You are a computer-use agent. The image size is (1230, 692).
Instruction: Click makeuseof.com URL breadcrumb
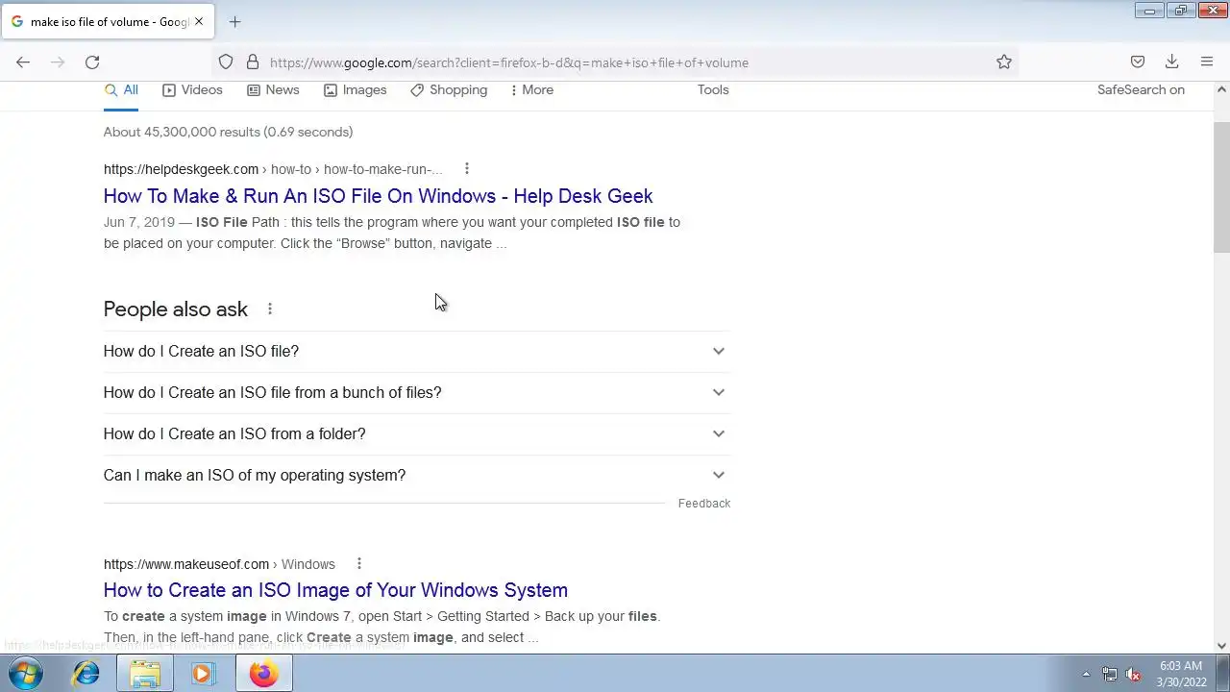click(x=219, y=564)
